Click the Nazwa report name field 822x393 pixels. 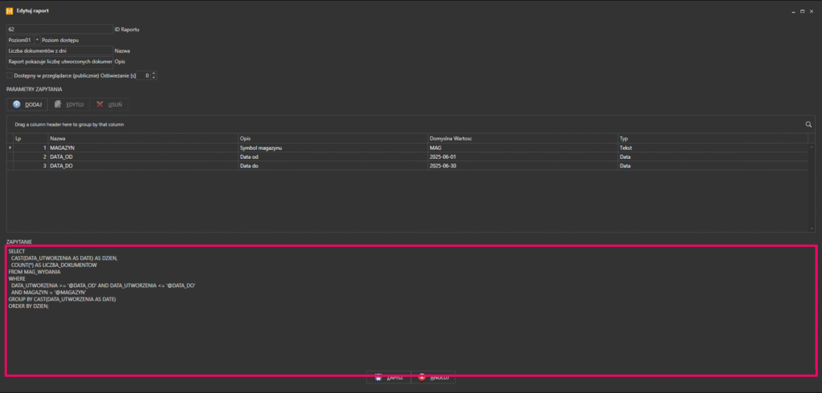click(59, 51)
